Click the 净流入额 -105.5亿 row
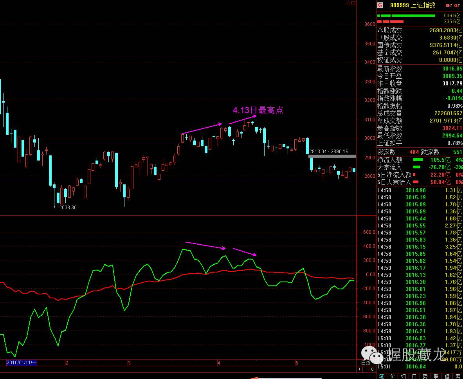This screenshot has height=379, width=463. (x=420, y=160)
